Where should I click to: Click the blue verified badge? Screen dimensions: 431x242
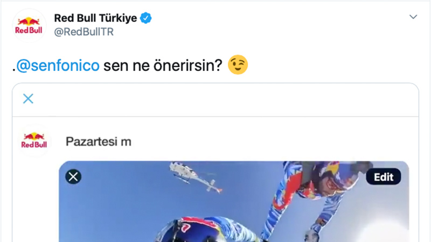coord(145,18)
